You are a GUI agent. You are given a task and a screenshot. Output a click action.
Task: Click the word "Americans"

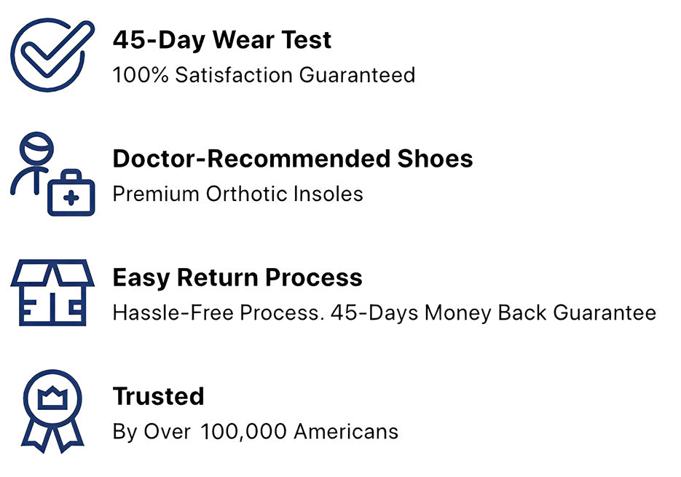pos(345,431)
